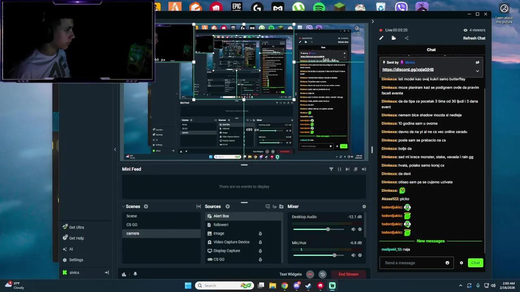Viewport: 520px width, 292px height.
Task: Send message with green Chat button
Action: coord(476,263)
